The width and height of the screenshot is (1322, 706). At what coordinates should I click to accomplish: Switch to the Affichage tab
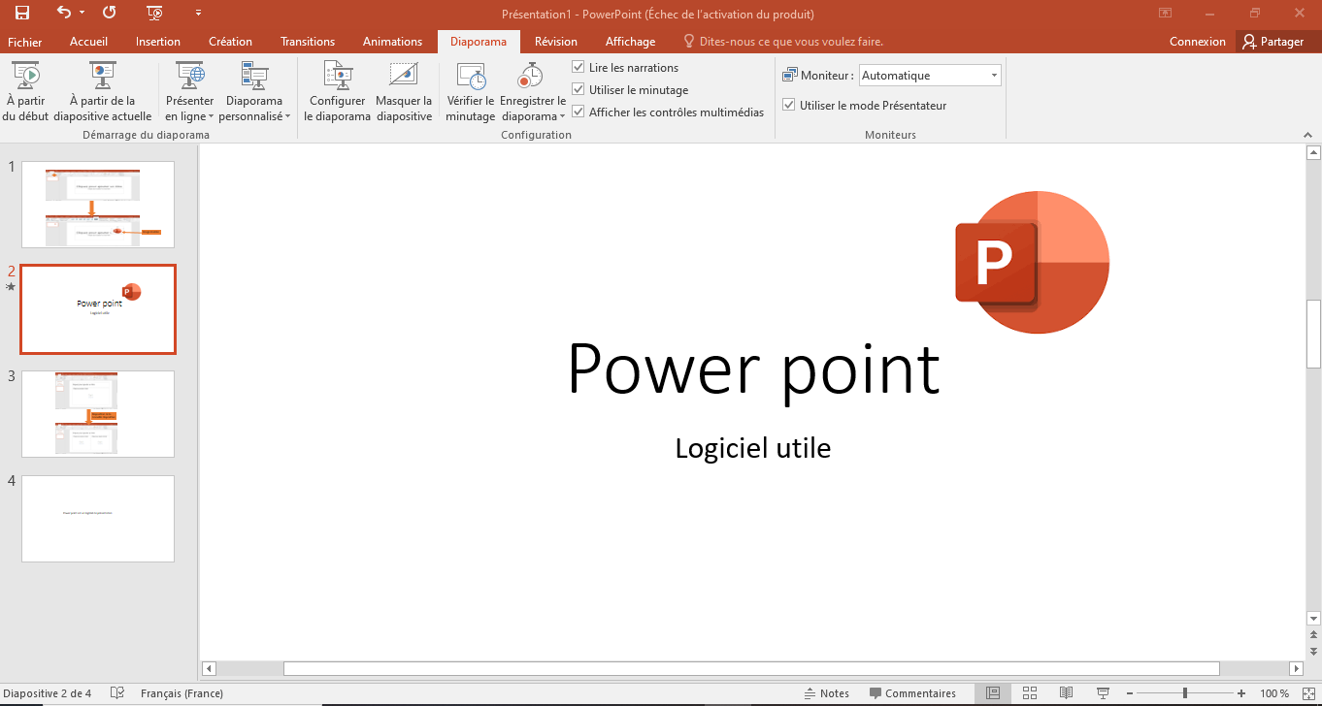point(630,42)
